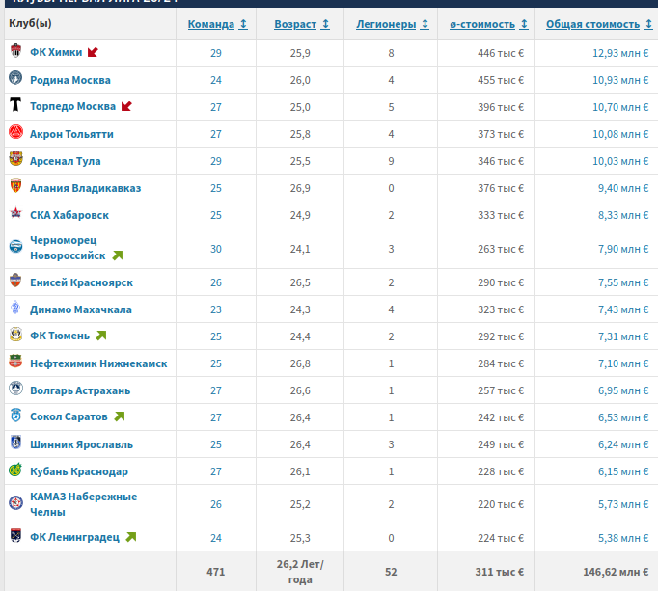The width and height of the screenshot is (658, 591).
Task: Click the ФК Тюмень club crest
Action: pyautogui.click(x=16, y=334)
